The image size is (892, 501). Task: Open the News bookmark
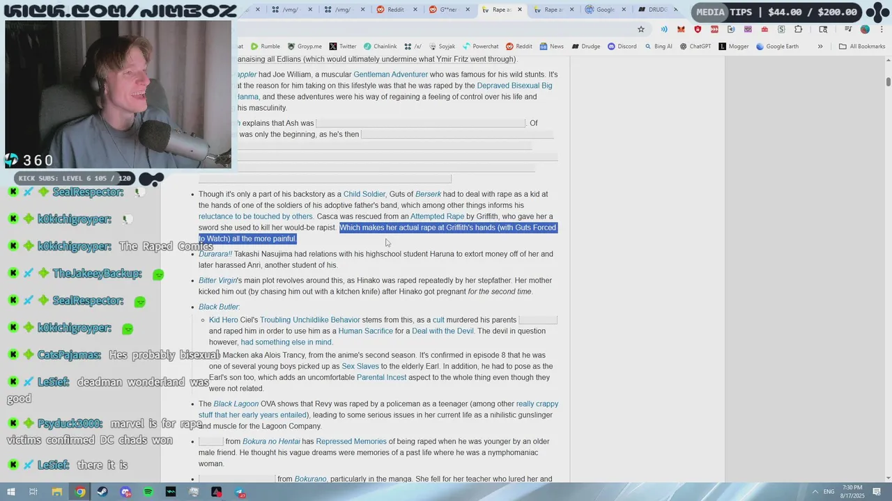pyautogui.click(x=551, y=47)
